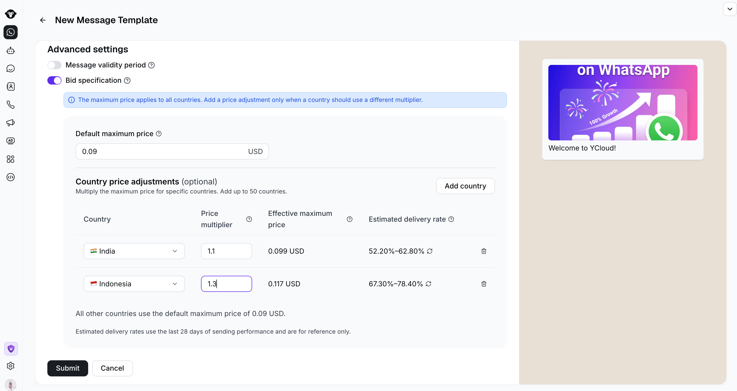Show help for Effective maximum price
The height and width of the screenshot is (391, 737).
(350, 219)
